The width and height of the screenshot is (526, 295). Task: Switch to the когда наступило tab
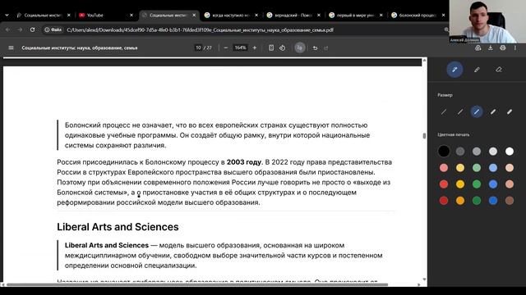[x=232, y=15]
